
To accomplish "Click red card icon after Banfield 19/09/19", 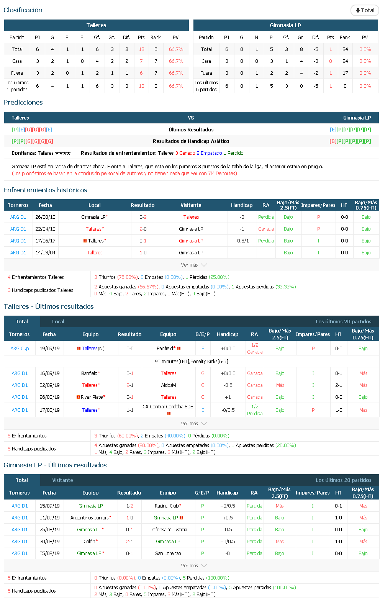I will (x=179, y=349).
